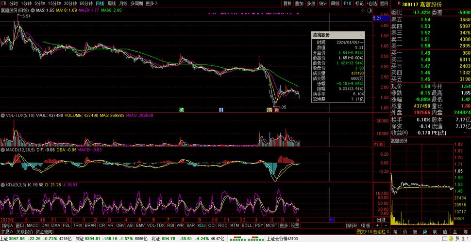Select the 势 tab in sidebar bottom
This screenshot has height=242, width=471.
click(x=425, y=231)
